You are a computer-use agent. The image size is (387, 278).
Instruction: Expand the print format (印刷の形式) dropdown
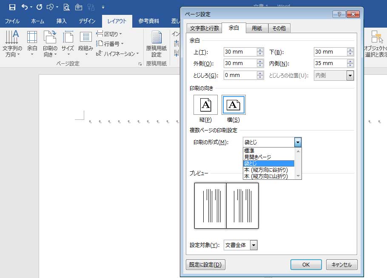[x=298, y=142]
